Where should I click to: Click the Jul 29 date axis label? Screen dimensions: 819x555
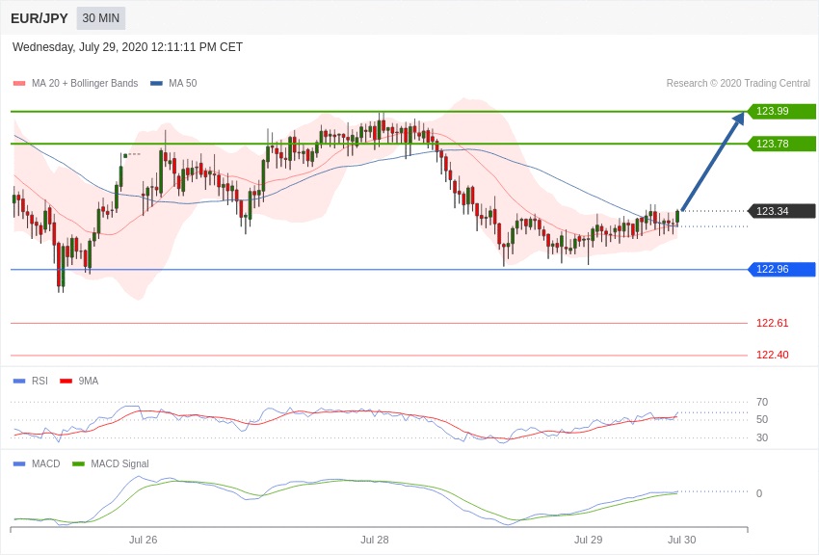pyautogui.click(x=588, y=540)
